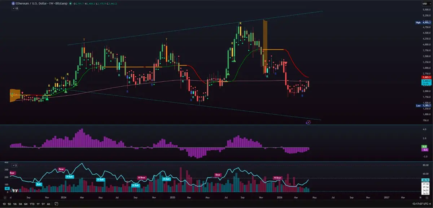Click the 49 value tag on left scale
433x208 pixels.
[7, 188]
